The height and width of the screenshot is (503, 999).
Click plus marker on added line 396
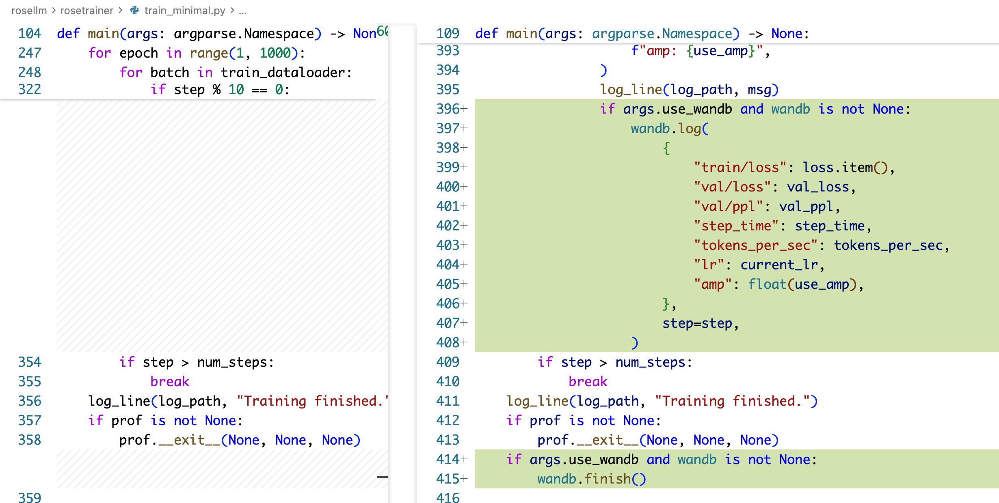[464, 109]
